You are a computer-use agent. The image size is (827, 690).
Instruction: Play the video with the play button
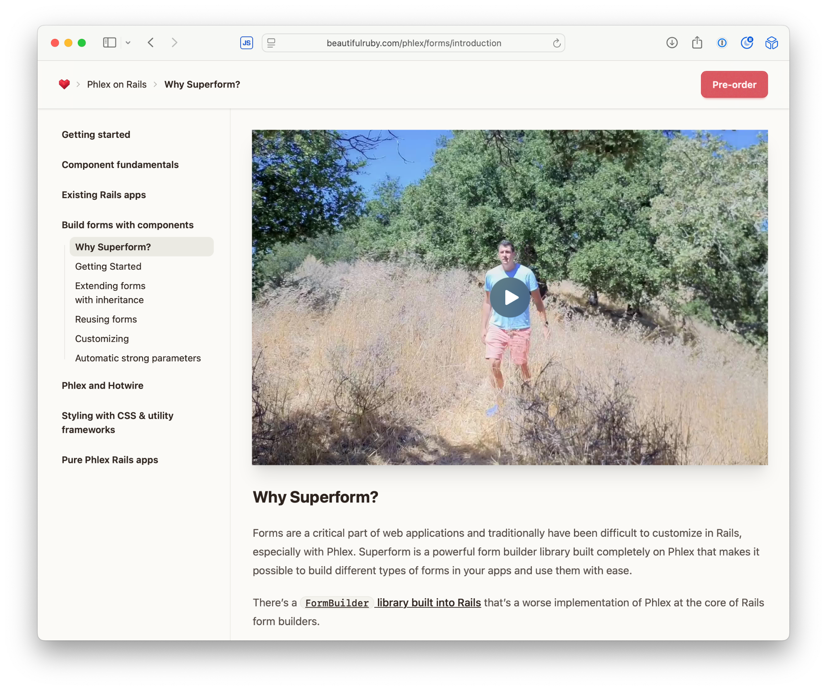510,297
